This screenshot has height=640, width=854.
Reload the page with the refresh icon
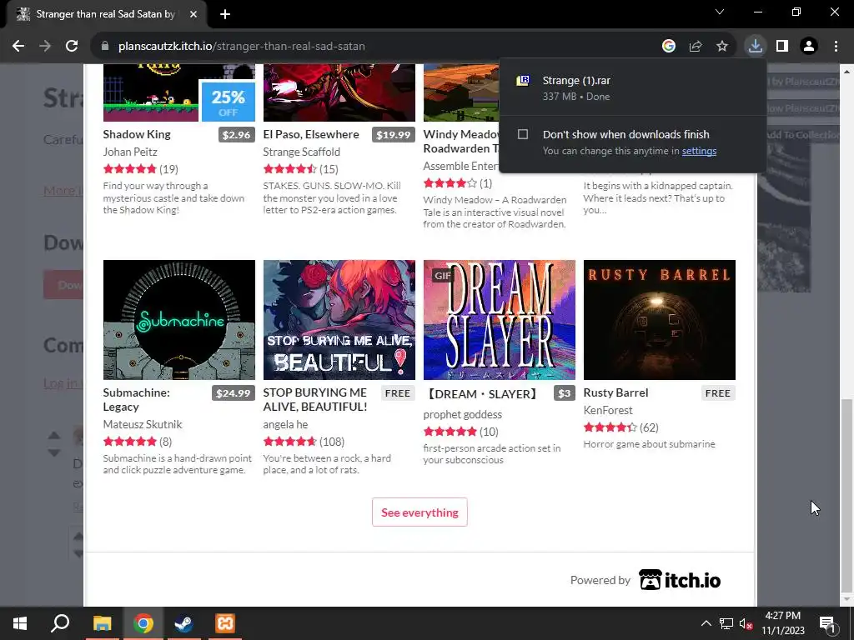click(72, 47)
